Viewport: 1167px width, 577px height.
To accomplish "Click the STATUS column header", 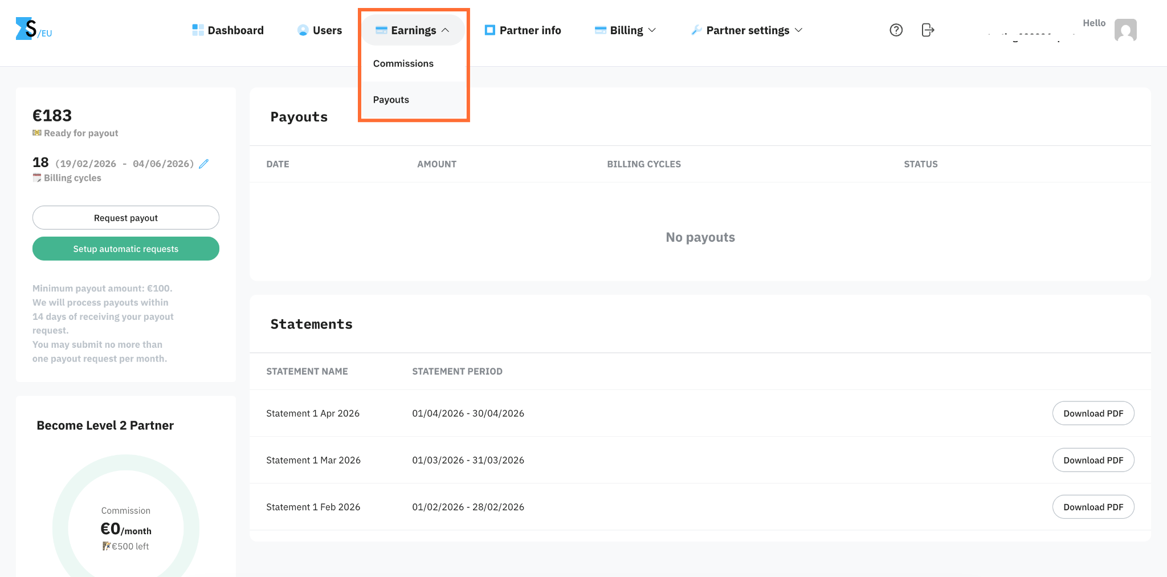I will [x=921, y=164].
